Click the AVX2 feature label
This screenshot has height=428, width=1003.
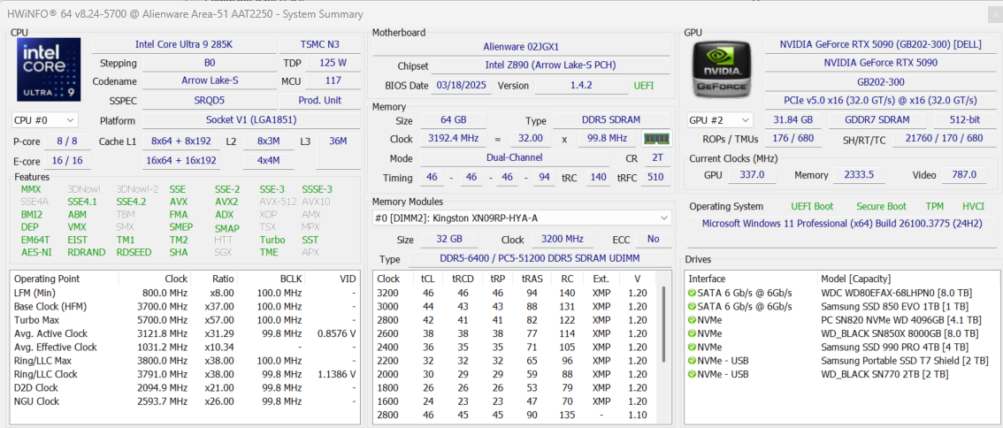(x=226, y=203)
